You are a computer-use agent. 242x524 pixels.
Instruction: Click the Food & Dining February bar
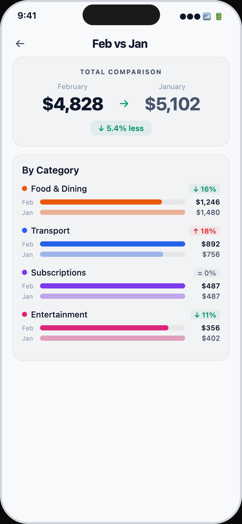pos(101,202)
